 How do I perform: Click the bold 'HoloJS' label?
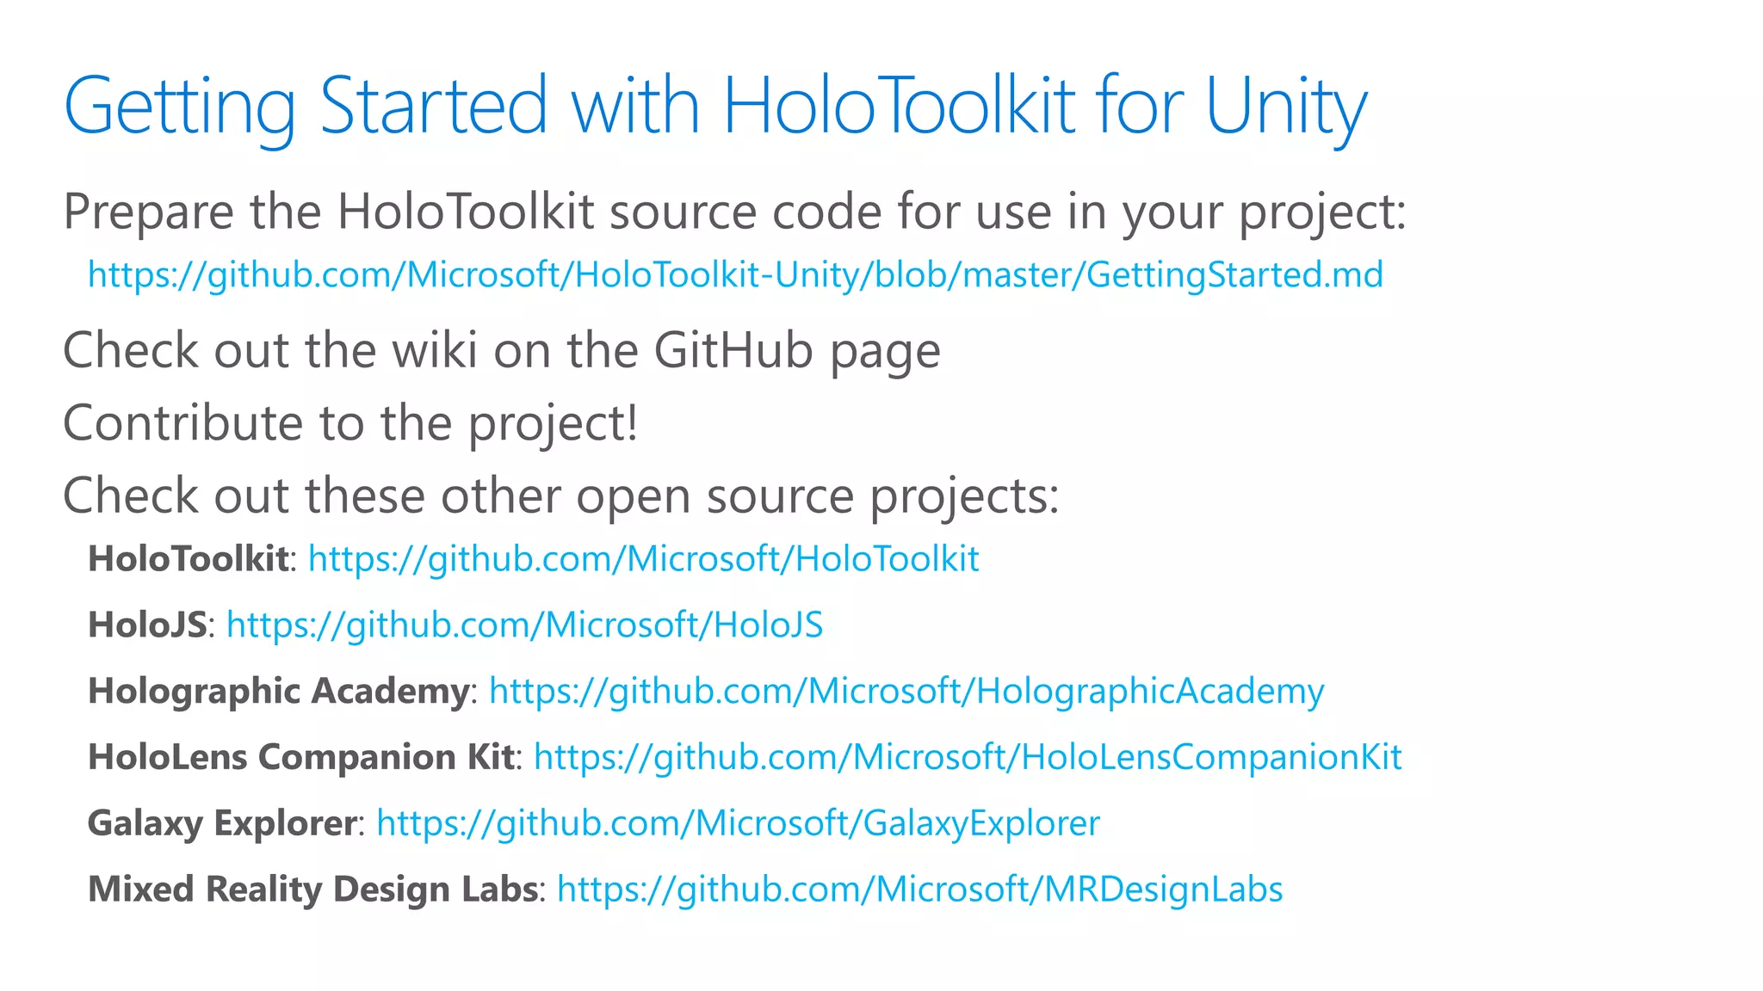(147, 625)
